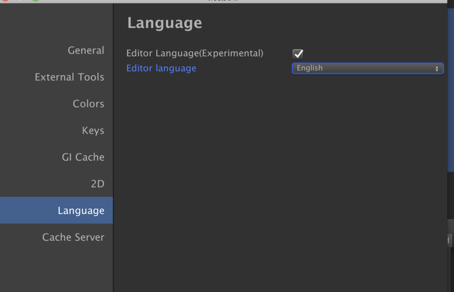Viewport: 454px width, 292px height.
Task: Uncheck Editor Language(Experimental) checkbox
Action: [x=298, y=54]
